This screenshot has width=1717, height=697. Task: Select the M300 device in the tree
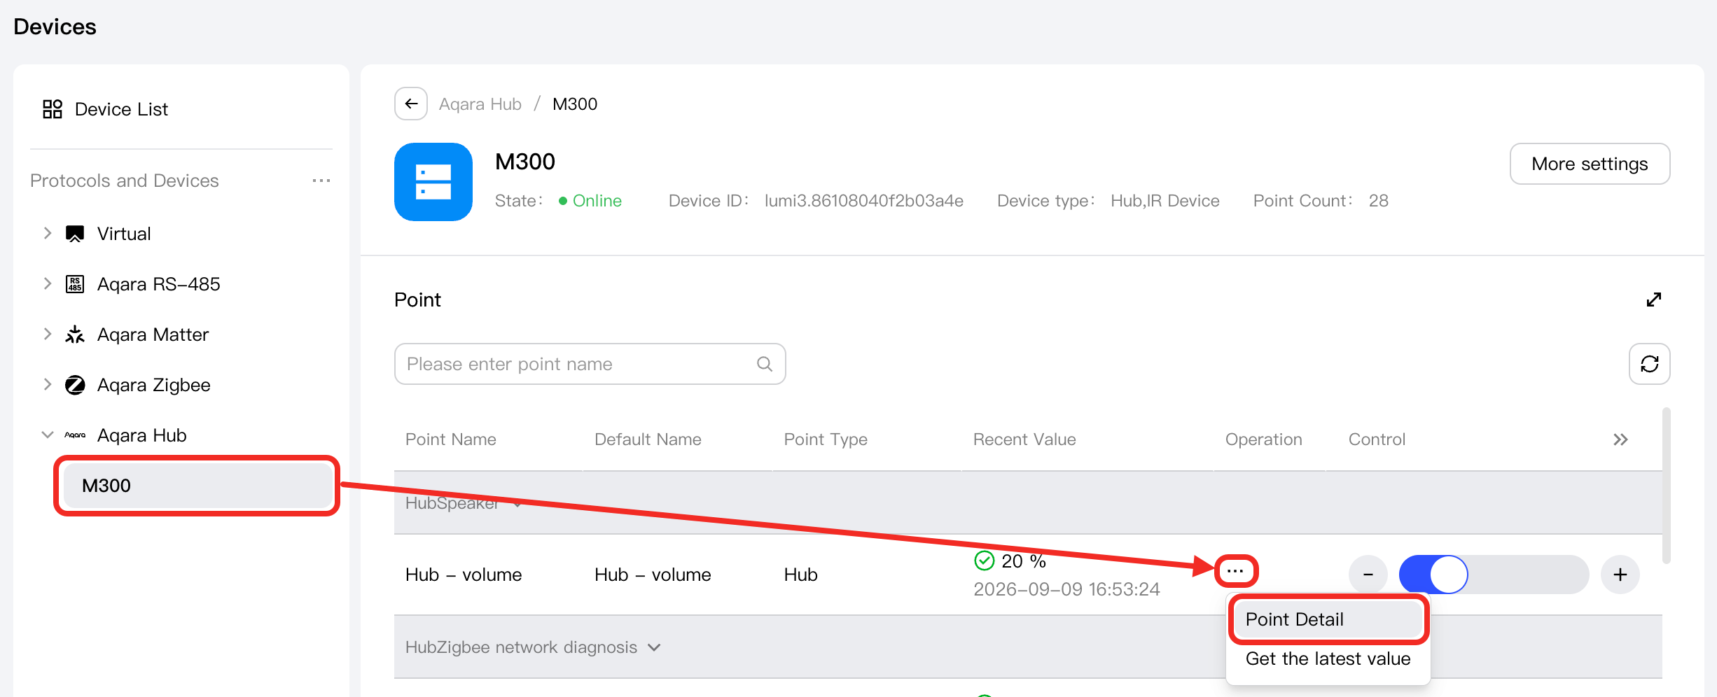(x=197, y=486)
